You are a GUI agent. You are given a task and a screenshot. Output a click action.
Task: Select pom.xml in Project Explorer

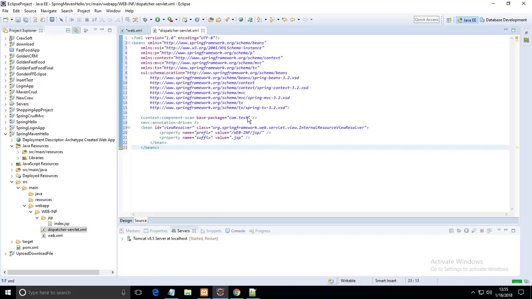tap(30, 248)
